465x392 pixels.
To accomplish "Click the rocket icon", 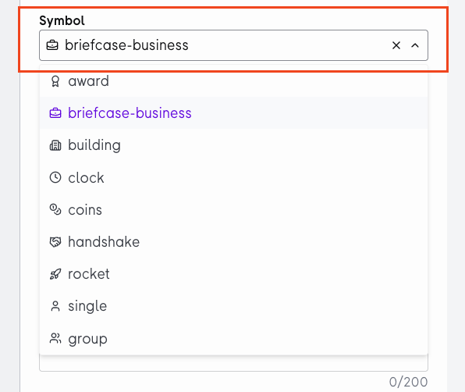I will click(x=55, y=274).
